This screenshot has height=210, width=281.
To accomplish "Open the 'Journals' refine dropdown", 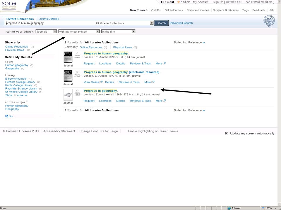I will click(46, 32).
